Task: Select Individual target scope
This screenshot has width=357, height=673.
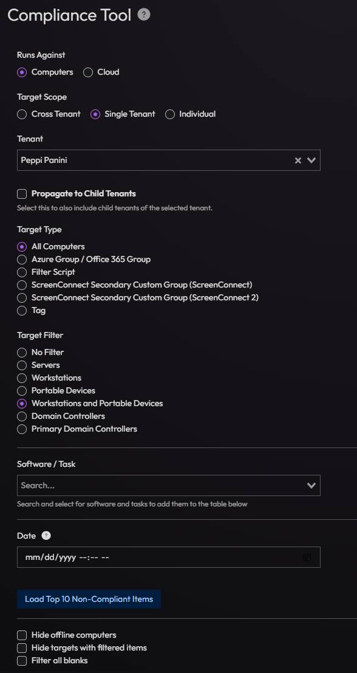Action: (170, 115)
